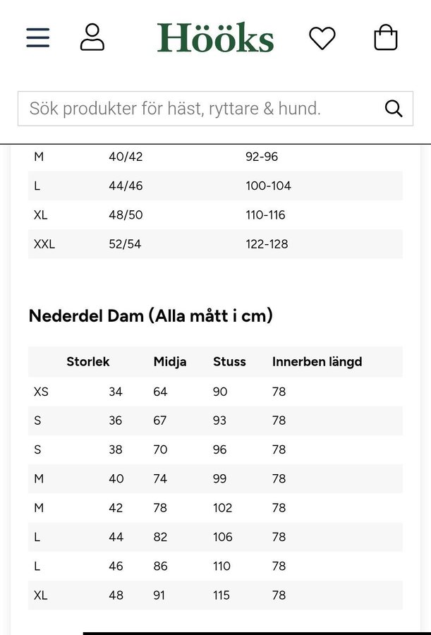Image resolution: width=431 pixels, height=635 pixels.
Task: Go to the Hööks homepage logo
Action: (x=215, y=37)
